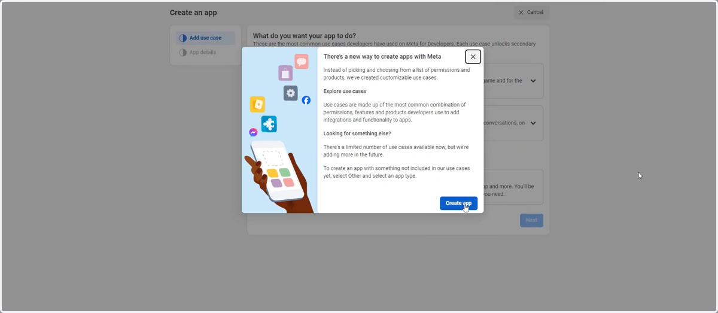Click the phone illustration held by the hand
This screenshot has width=718, height=313.
pos(277,171)
